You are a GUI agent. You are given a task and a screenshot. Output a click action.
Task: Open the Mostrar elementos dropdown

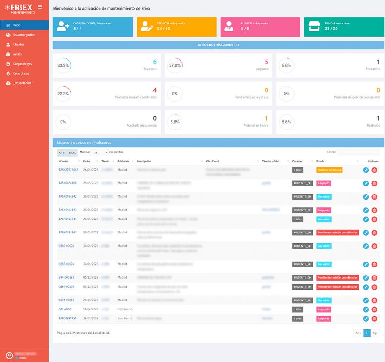[100, 152]
